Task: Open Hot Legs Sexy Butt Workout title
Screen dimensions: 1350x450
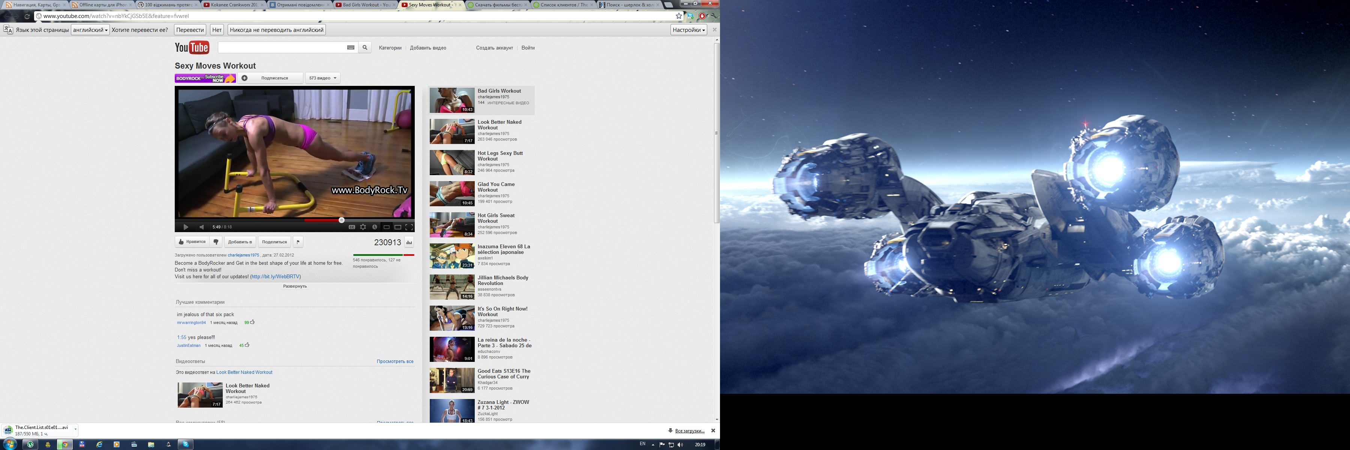Action: pos(500,156)
